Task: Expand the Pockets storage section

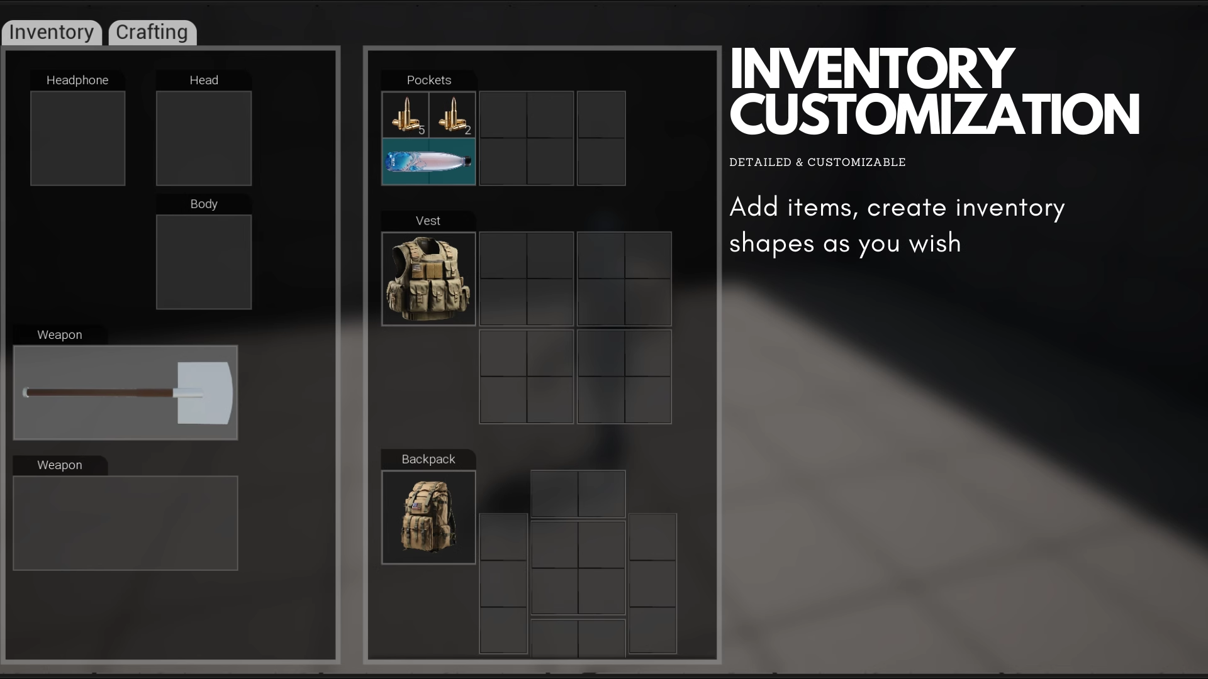Action: (x=429, y=80)
